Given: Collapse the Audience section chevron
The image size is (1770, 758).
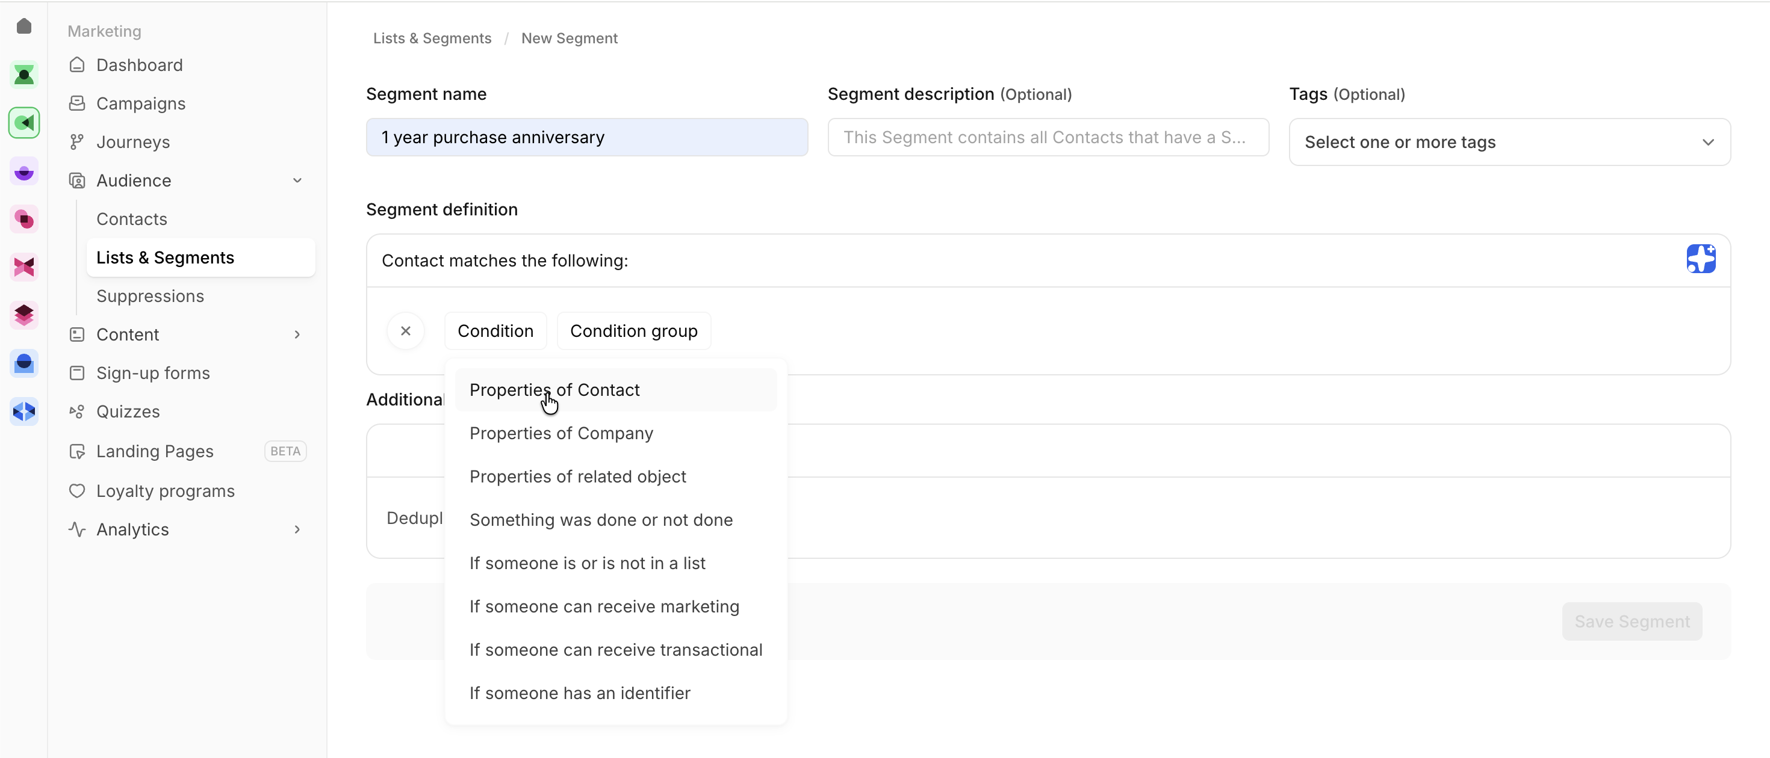Looking at the screenshot, I should [297, 180].
